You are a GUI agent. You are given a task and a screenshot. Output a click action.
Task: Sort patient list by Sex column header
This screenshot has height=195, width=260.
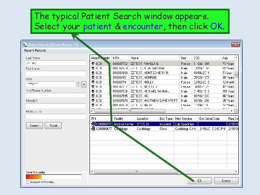click(186, 58)
